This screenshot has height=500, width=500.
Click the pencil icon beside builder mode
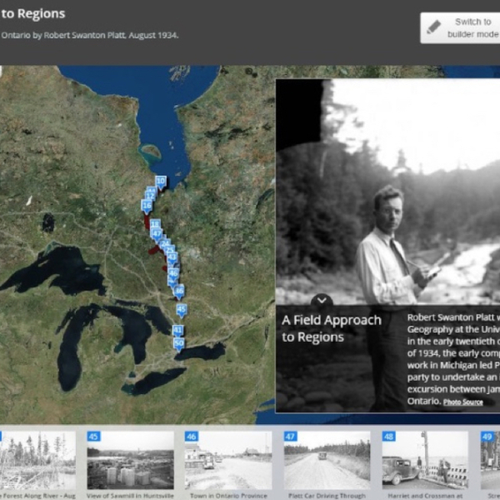[434, 27]
